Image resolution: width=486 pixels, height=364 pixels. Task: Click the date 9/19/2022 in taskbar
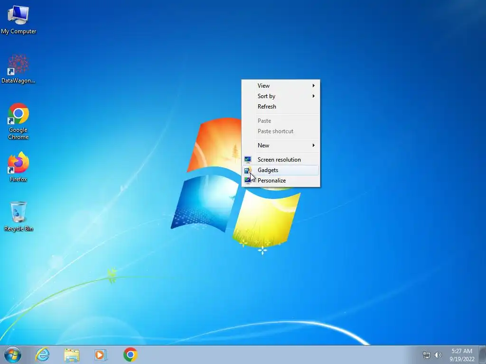[462, 359]
